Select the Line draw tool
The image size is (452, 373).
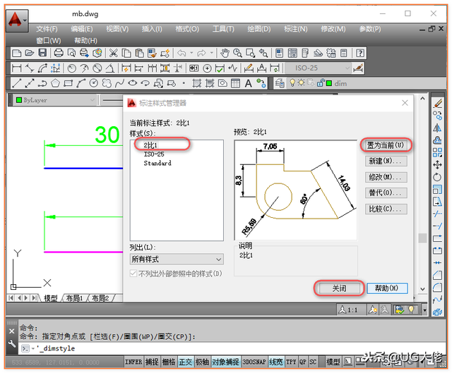click(16, 83)
